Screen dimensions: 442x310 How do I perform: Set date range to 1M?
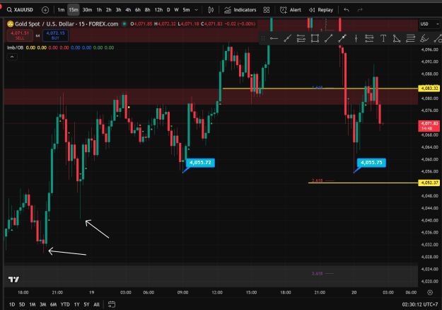[x=33, y=304]
